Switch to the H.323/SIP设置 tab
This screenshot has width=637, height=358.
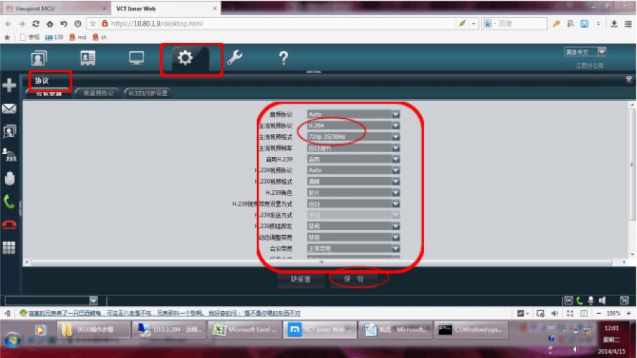pos(147,93)
